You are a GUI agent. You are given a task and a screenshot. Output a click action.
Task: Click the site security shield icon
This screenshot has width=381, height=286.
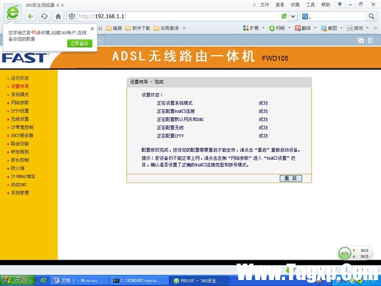pyautogui.click(x=72, y=16)
